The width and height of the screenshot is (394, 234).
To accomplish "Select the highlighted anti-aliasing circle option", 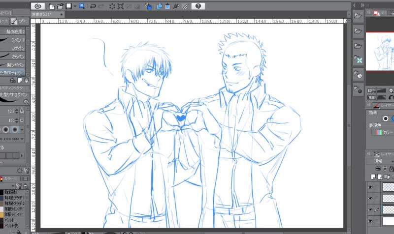I will click(x=15, y=129).
